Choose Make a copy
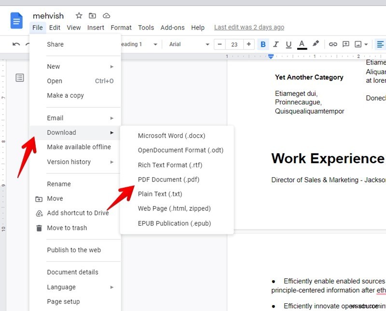The image size is (386, 311). [x=75, y=95]
